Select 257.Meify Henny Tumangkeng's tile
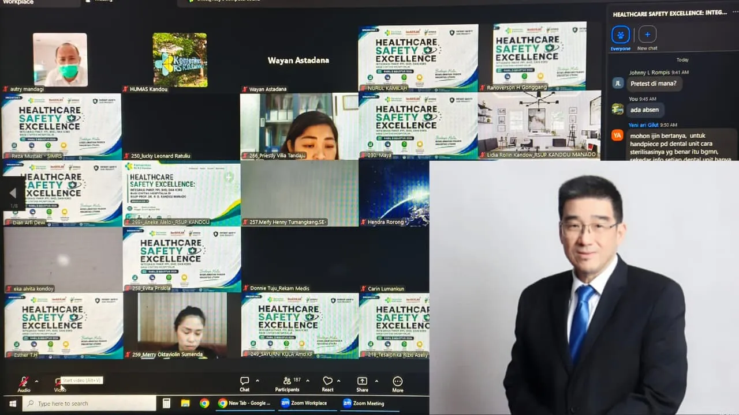The image size is (739, 415). point(299,193)
